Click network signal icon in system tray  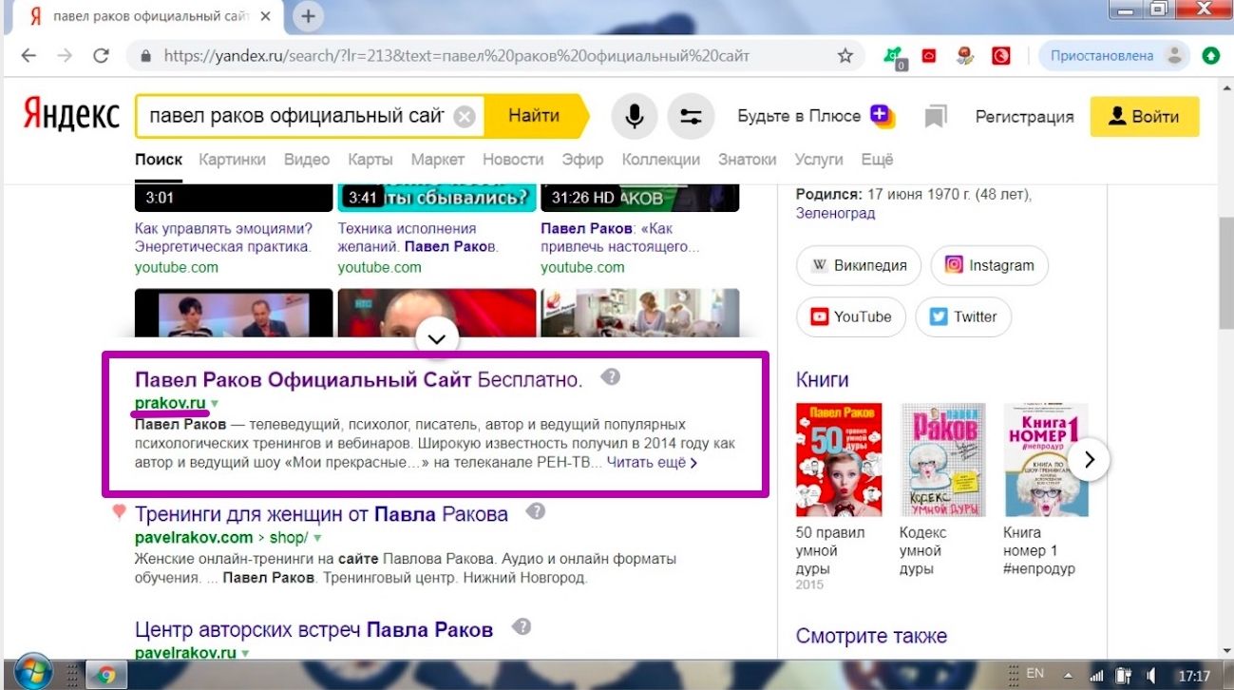[1095, 676]
